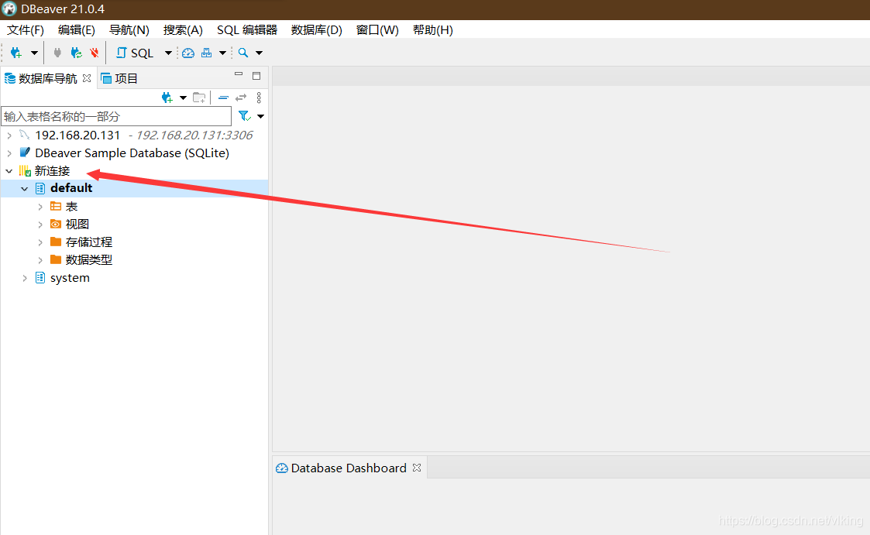
Task: Open the navigator view menu dots
Action: pyautogui.click(x=258, y=98)
